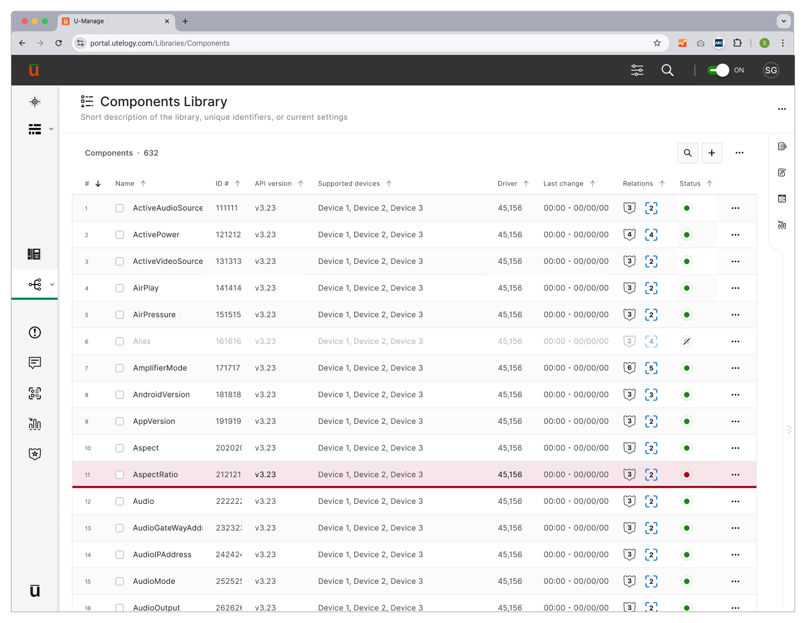Check the AmplifierMode row checkbox

[x=119, y=368]
